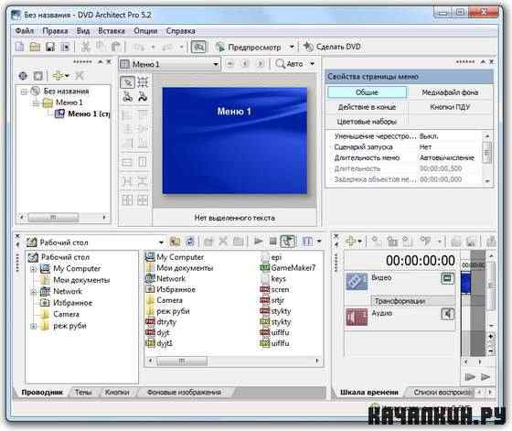Expand My Computer in folder tree
The image size is (512, 431).
33,269
